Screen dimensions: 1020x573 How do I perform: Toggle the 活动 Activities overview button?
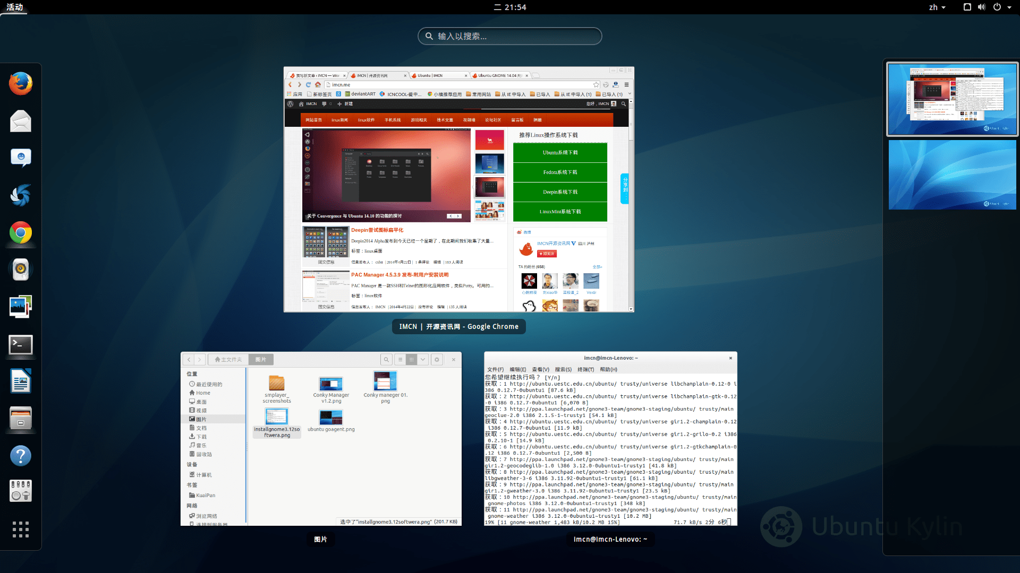pyautogui.click(x=15, y=7)
